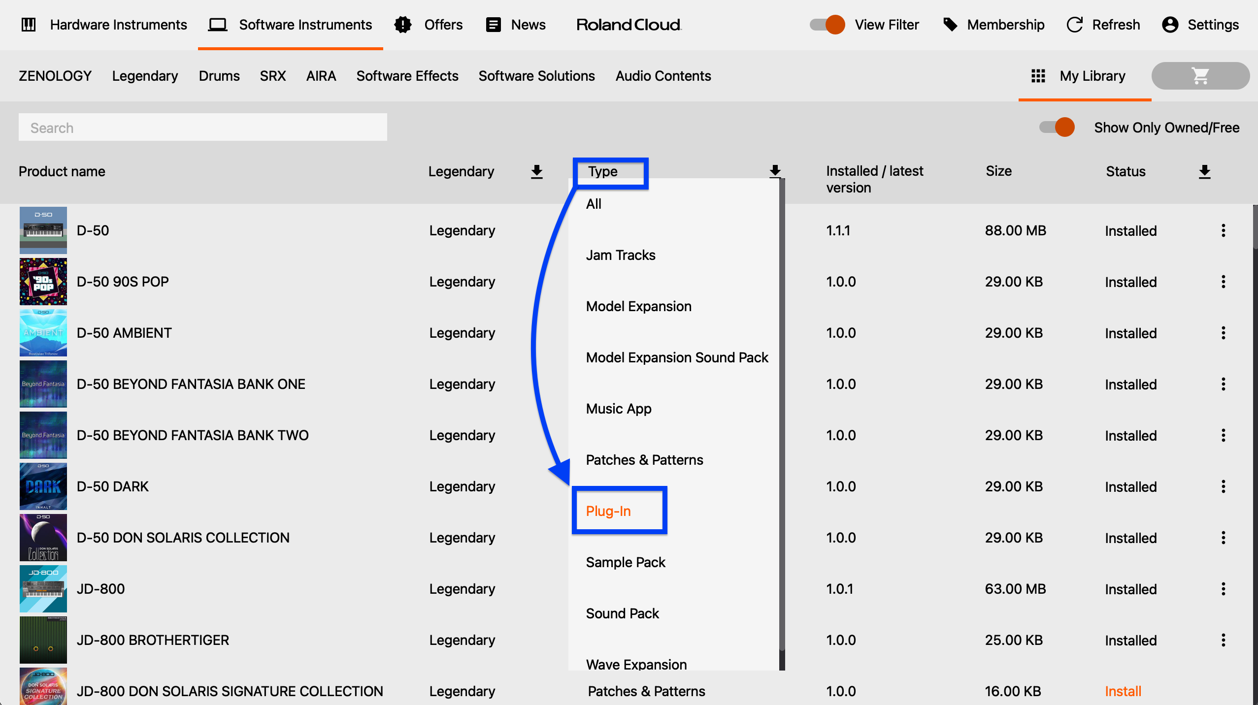Open Hardware Instruments section via keyboard icon
The height and width of the screenshot is (705, 1258).
28,25
